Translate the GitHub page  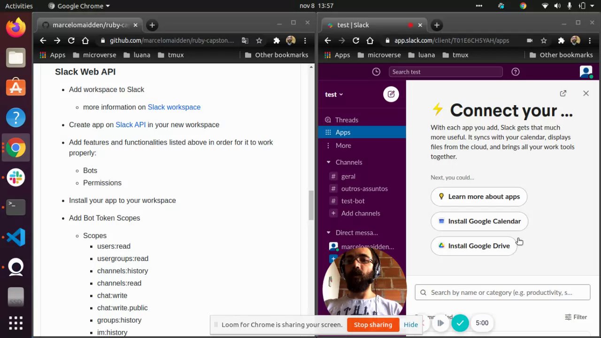point(245,41)
